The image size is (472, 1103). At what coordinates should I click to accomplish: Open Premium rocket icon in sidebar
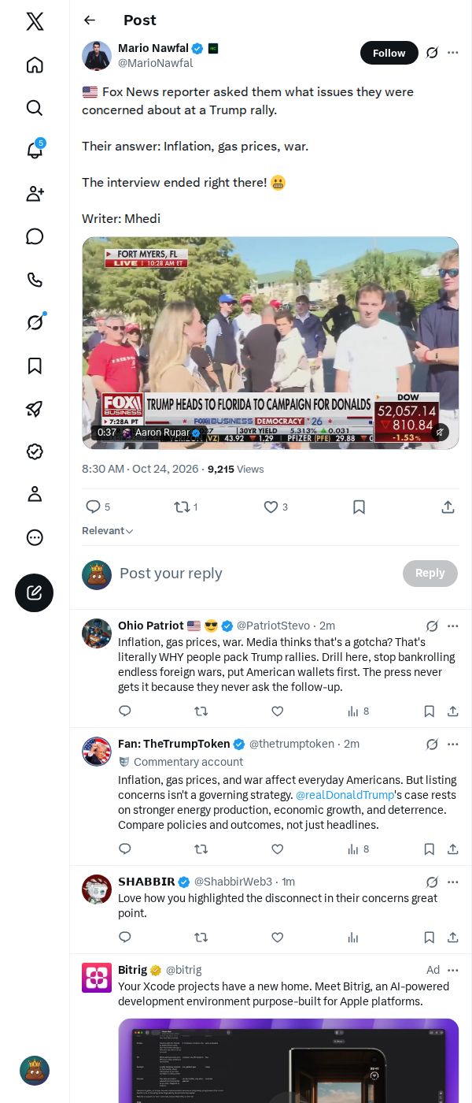pos(35,408)
